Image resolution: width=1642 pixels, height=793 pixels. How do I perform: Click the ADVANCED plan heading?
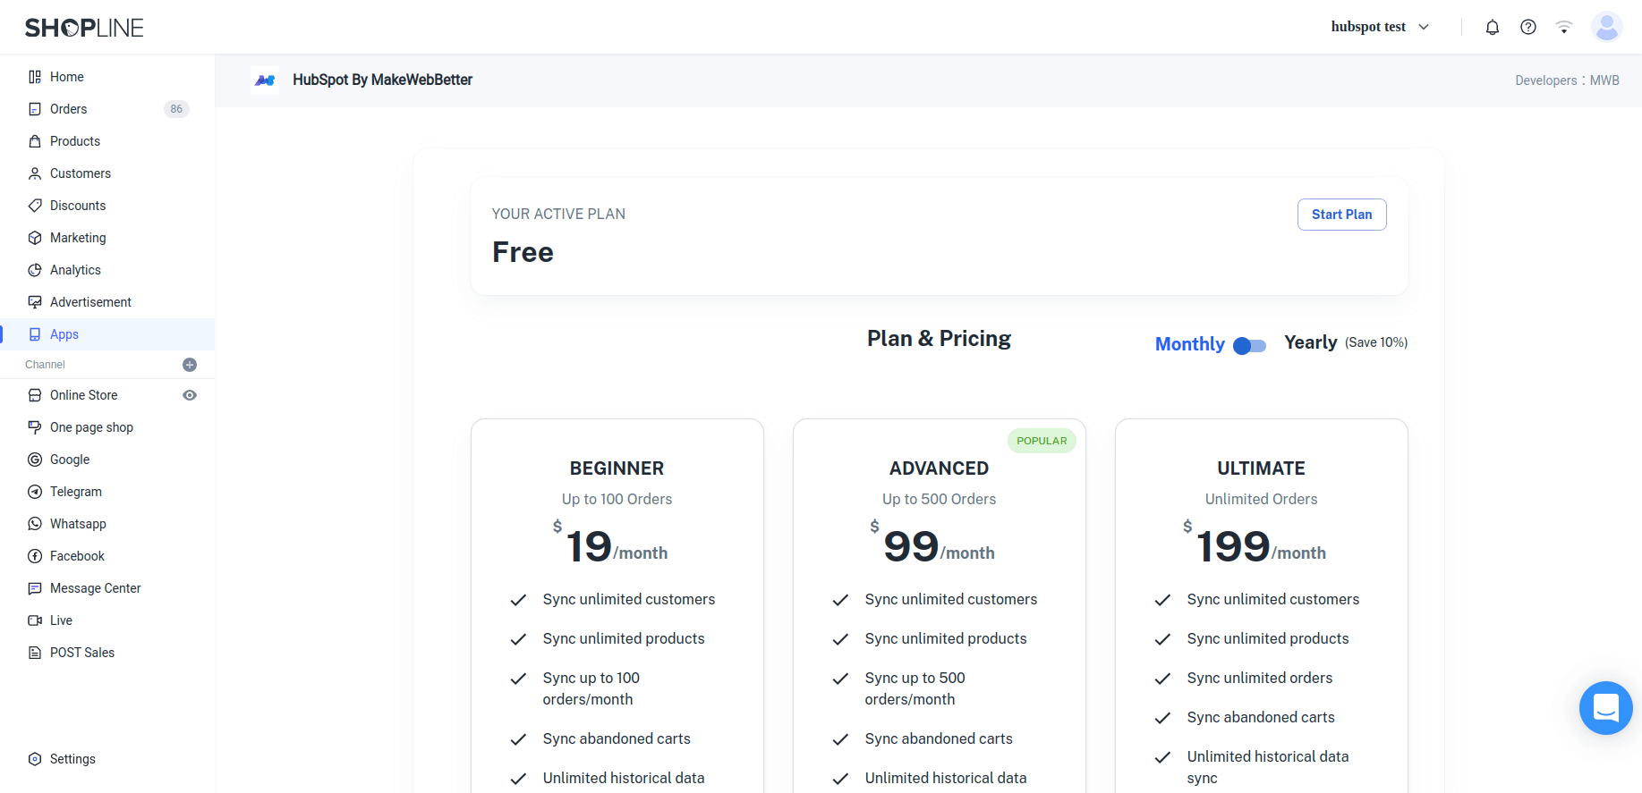(939, 468)
